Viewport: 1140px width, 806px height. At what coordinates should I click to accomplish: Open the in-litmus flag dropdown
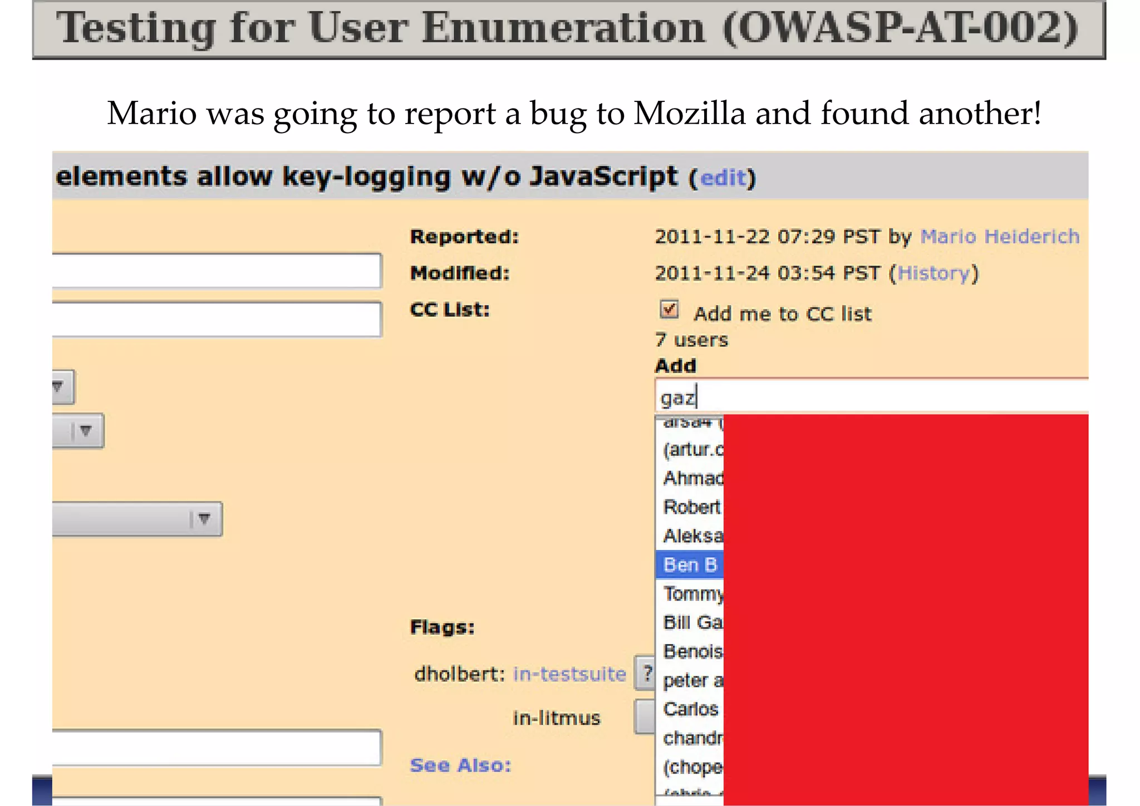645,717
